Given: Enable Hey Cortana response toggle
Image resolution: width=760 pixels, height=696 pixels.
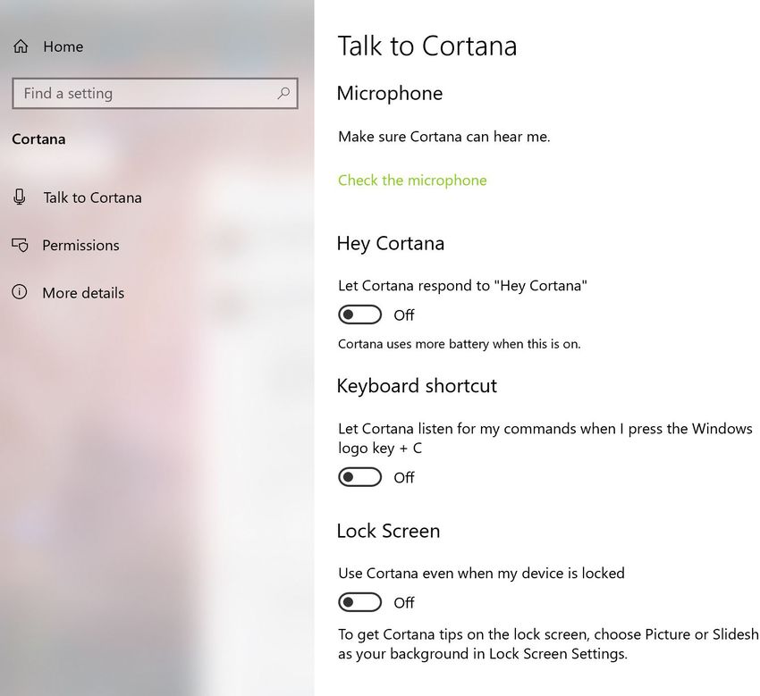Looking at the screenshot, I should click(x=359, y=314).
